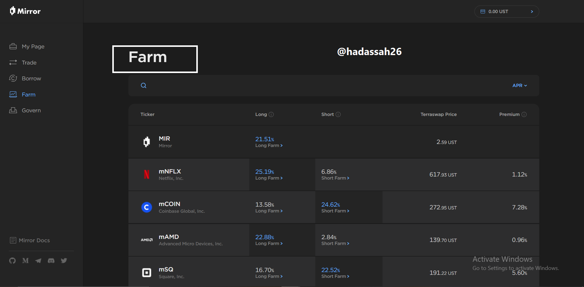Click the wallet chevron arrow

pos(532,12)
